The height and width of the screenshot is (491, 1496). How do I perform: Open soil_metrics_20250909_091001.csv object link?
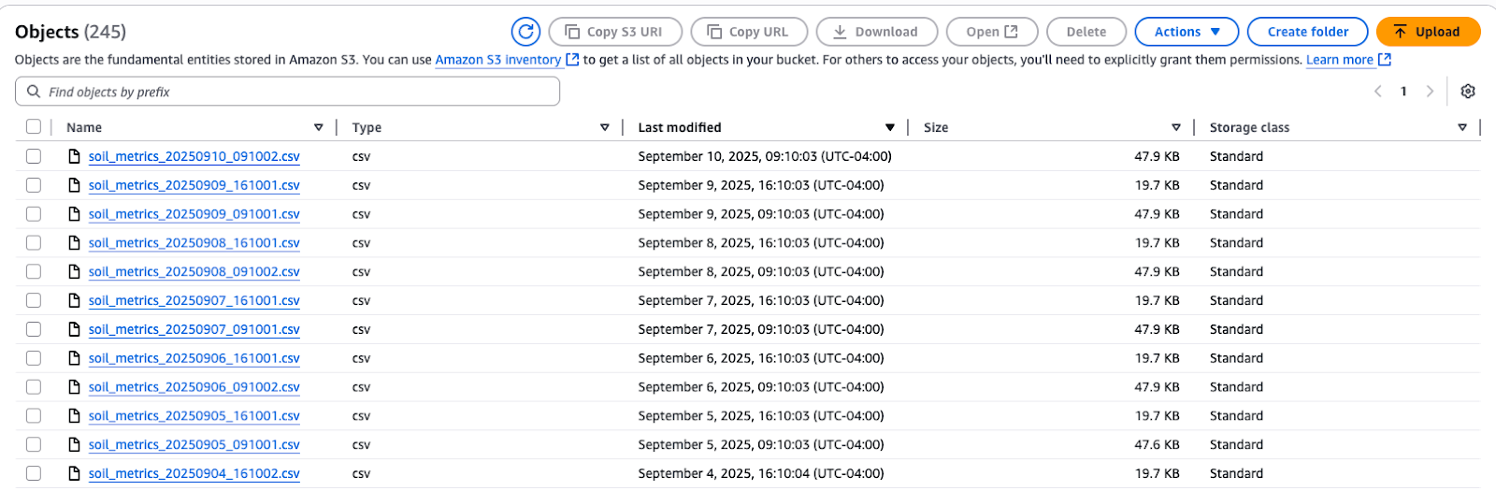coord(194,214)
